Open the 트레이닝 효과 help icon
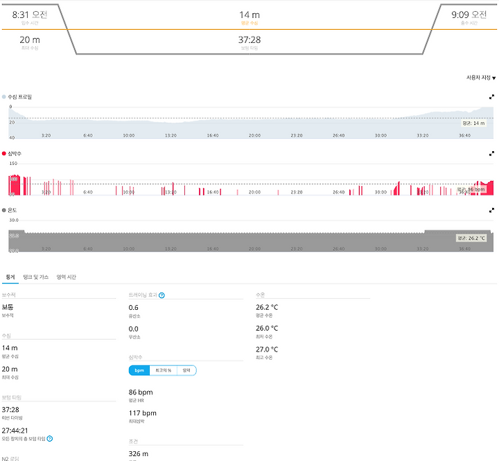 161,295
